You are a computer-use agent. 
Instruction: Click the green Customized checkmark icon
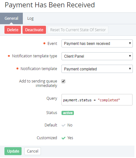coord(63,138)
